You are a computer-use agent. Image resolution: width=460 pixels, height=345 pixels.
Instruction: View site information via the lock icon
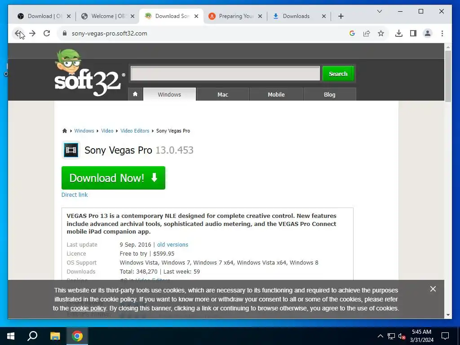click(x=65, y=33)
